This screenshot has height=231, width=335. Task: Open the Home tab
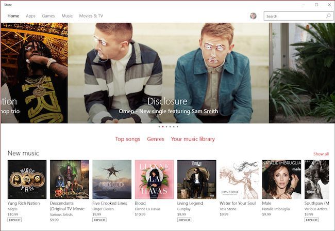point(13,16)
